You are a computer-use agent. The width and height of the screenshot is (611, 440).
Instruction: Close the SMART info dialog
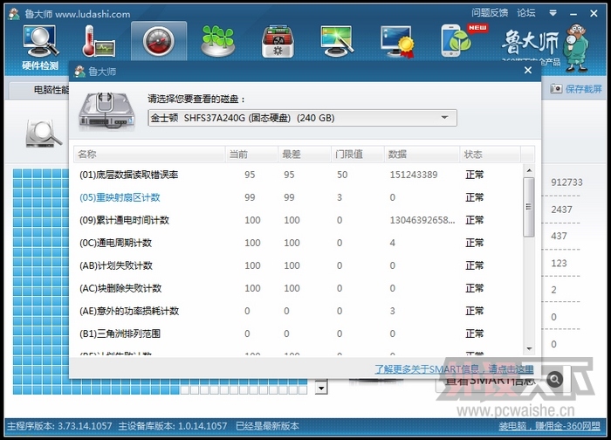coord(528,70)
